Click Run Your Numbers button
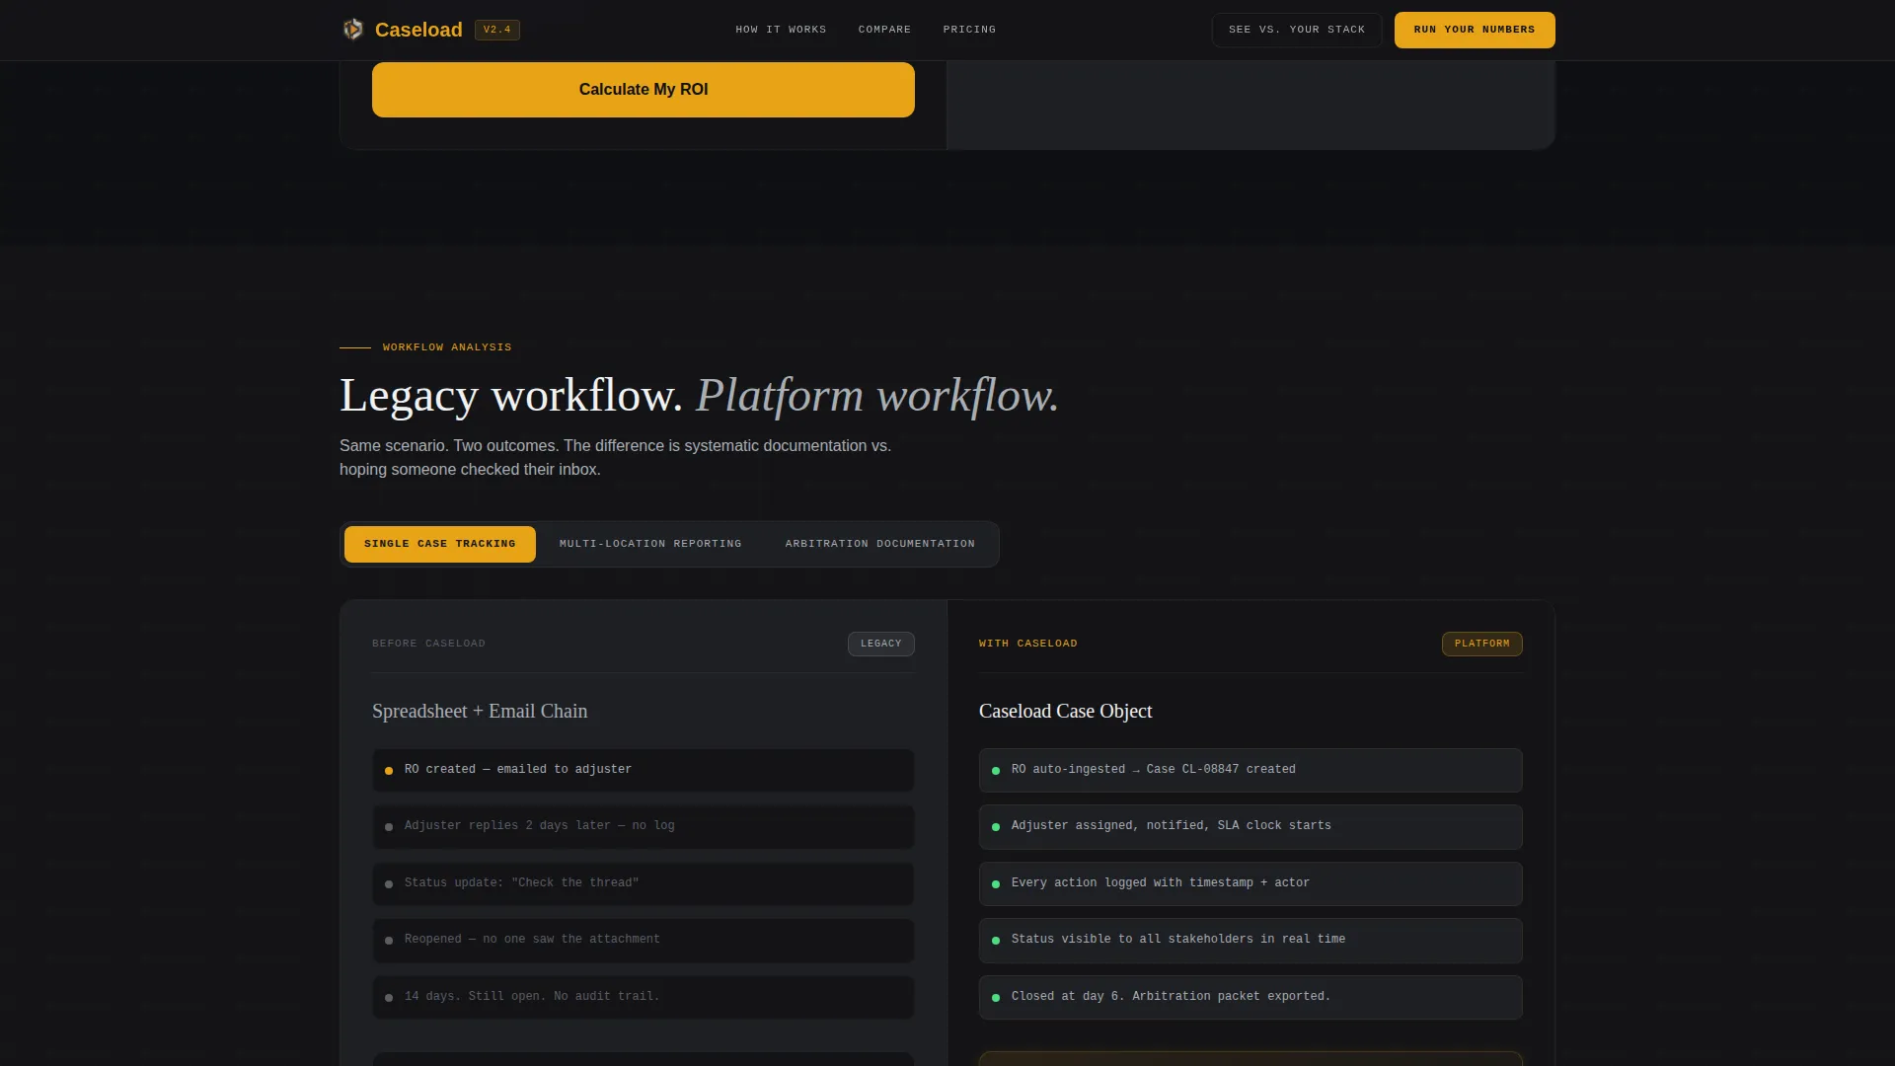This screenshot has height=1066, width=1895. [1475, 30]
